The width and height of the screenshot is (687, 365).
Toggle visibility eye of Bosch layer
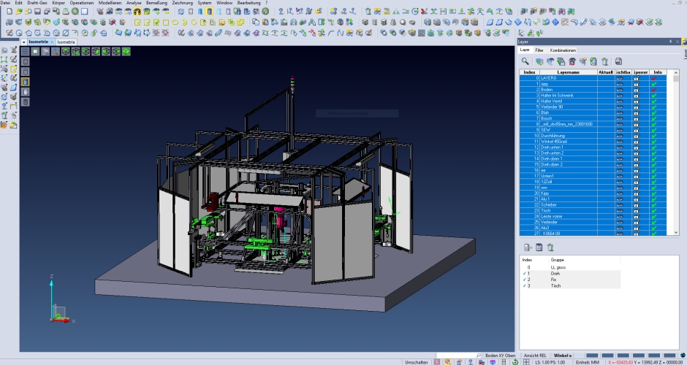click(620, 118)
